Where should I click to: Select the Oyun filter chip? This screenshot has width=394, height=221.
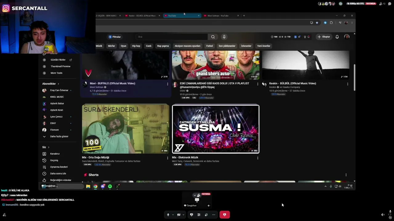(123, 46)
